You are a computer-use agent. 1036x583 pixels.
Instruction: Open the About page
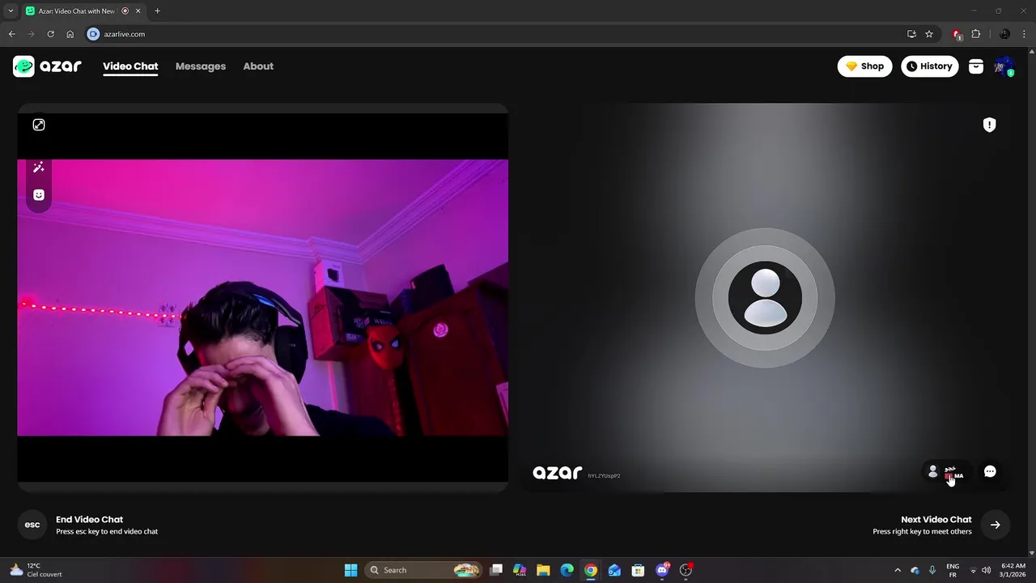coord(258,66)
